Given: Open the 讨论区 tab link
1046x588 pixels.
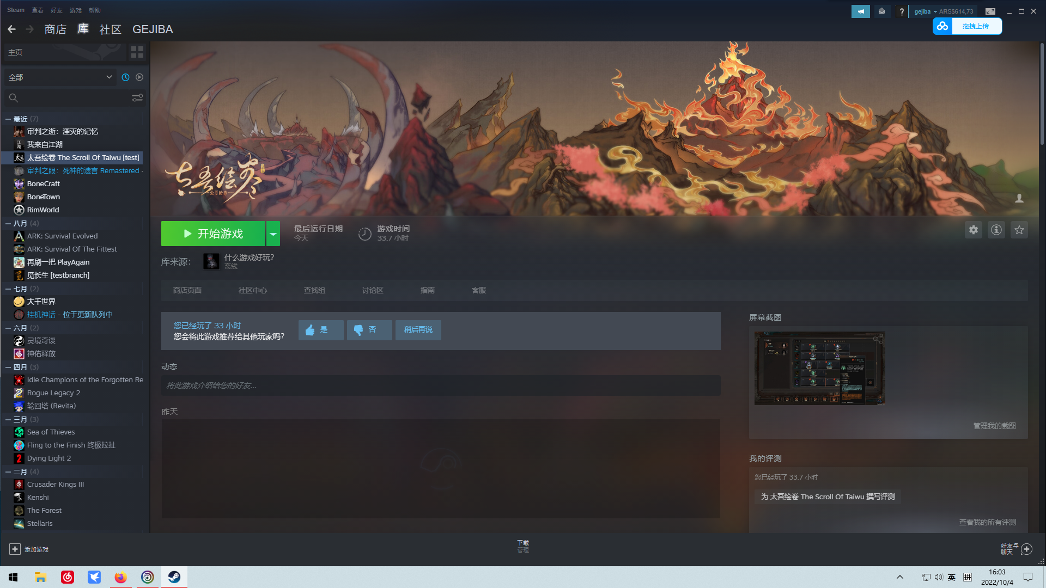Looking at the screenshot, I should coord(373,290).
